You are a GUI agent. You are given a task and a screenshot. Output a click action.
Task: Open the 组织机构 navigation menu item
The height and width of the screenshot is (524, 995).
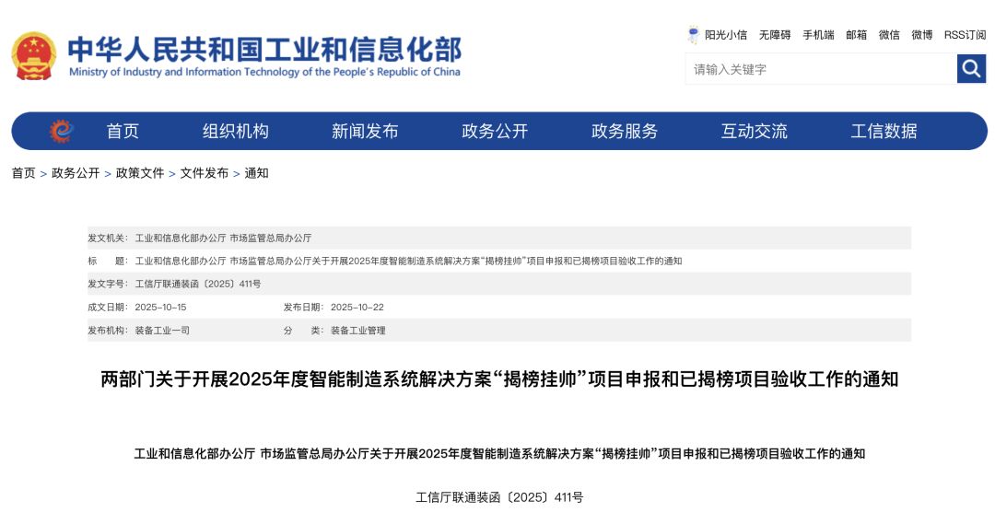click(236, 132)
